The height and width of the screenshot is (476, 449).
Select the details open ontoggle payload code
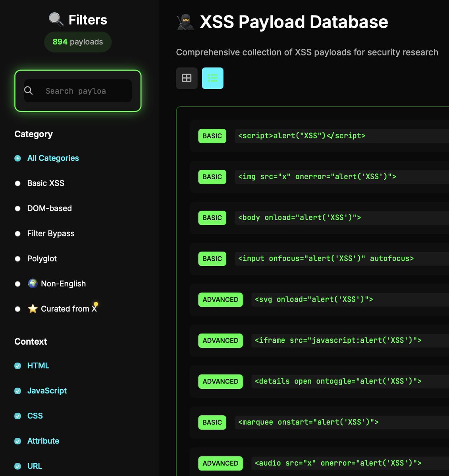(x=338, y=381)
